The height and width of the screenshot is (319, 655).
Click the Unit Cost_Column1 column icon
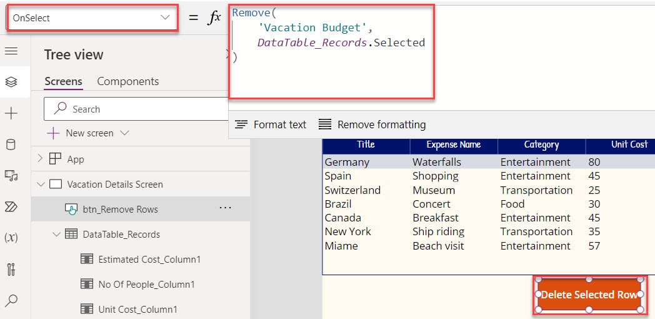coord(86,310)
